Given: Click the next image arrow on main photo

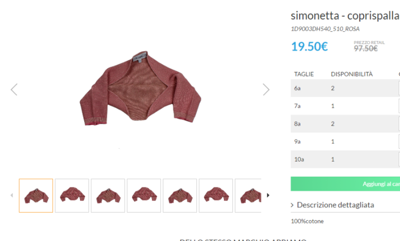Looking at the screenshot, I should tap(266, 89).
